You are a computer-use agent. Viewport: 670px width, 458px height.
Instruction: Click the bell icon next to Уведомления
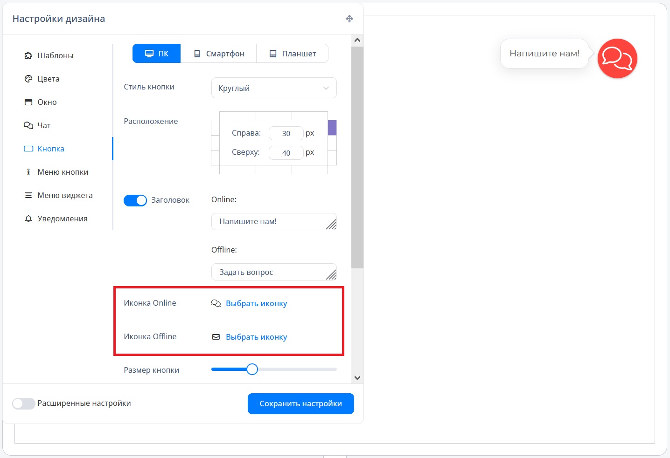tap(28, 219)
